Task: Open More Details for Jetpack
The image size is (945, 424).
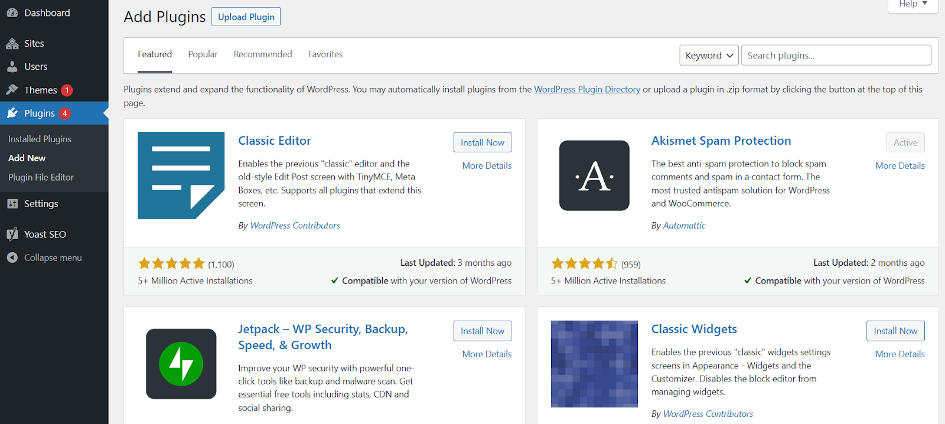Action: click(x=487, y=354)
